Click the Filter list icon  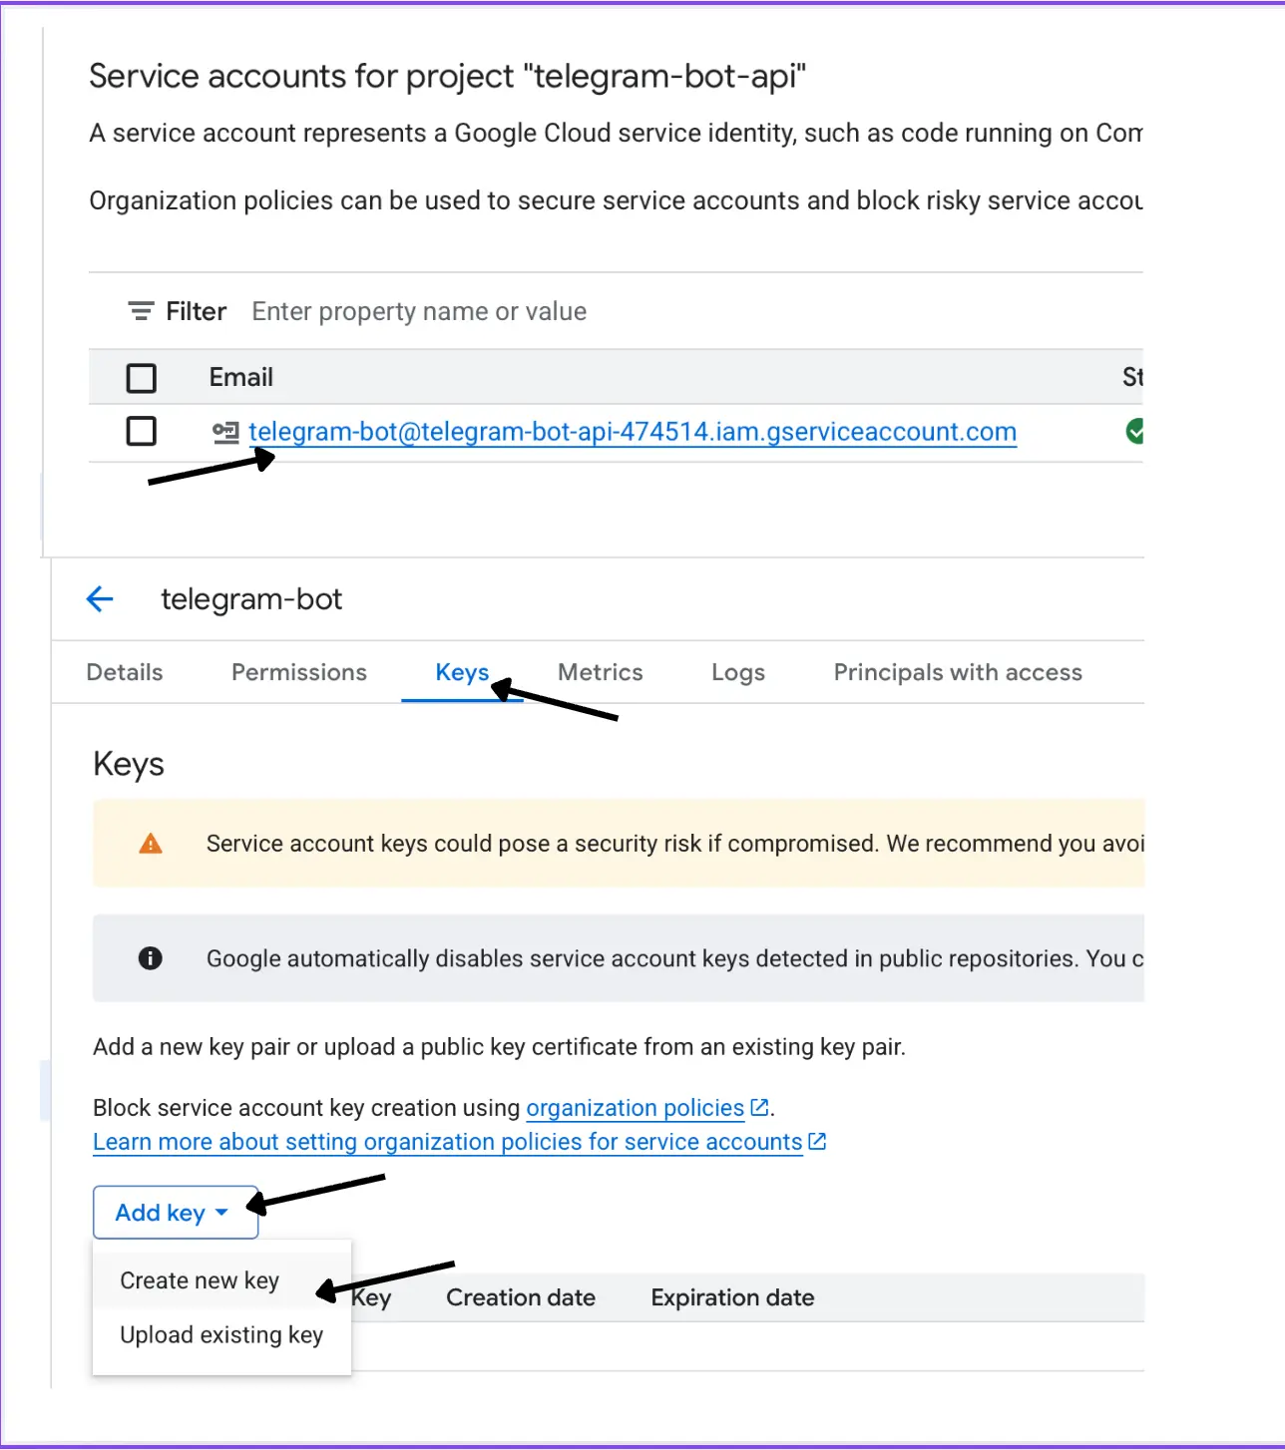(141, 311)
